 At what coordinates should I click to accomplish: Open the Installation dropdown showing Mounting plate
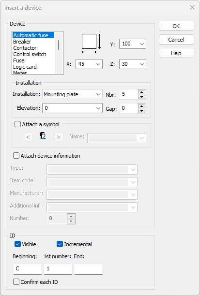tap(73, 94)
